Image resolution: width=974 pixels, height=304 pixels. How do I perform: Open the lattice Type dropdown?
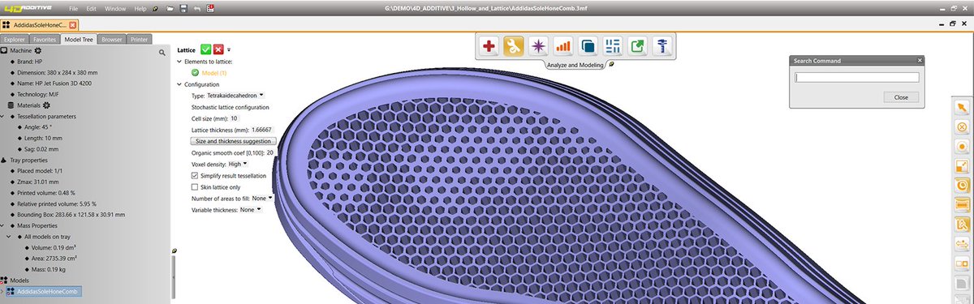pos(261,95)
